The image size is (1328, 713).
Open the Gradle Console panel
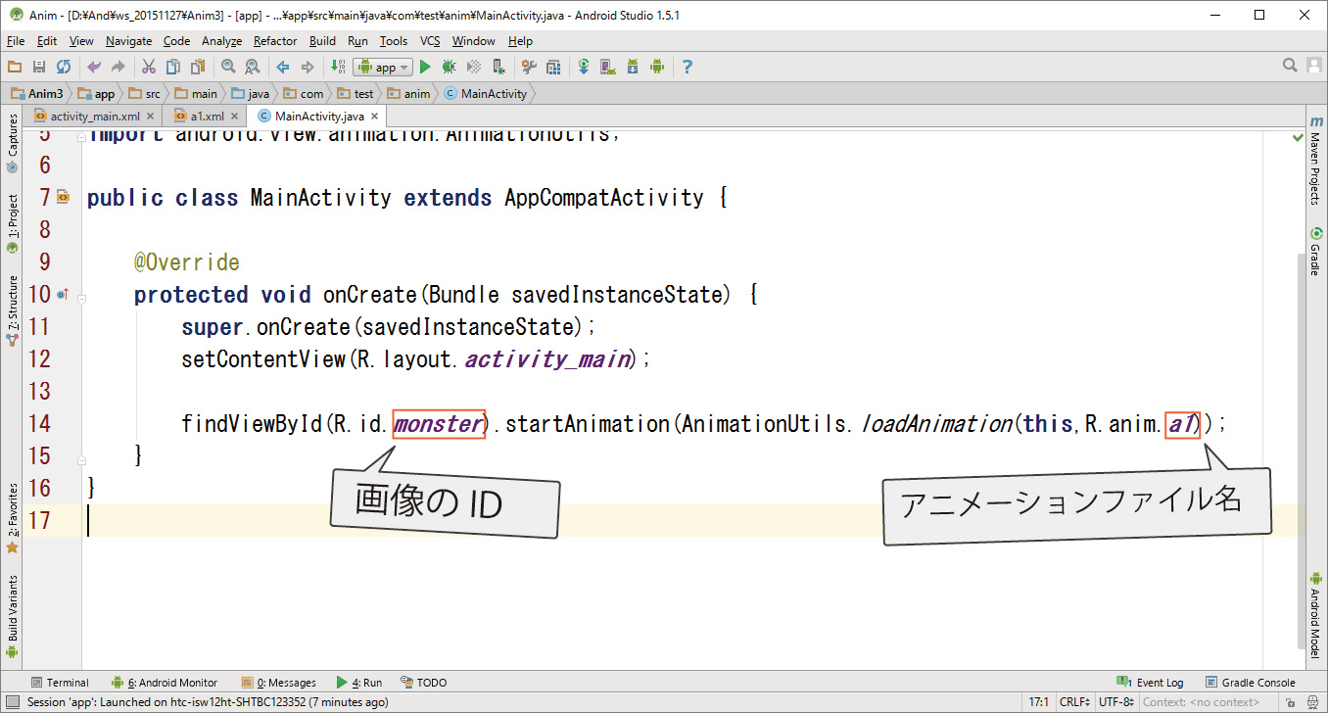tap(1251, 683)
